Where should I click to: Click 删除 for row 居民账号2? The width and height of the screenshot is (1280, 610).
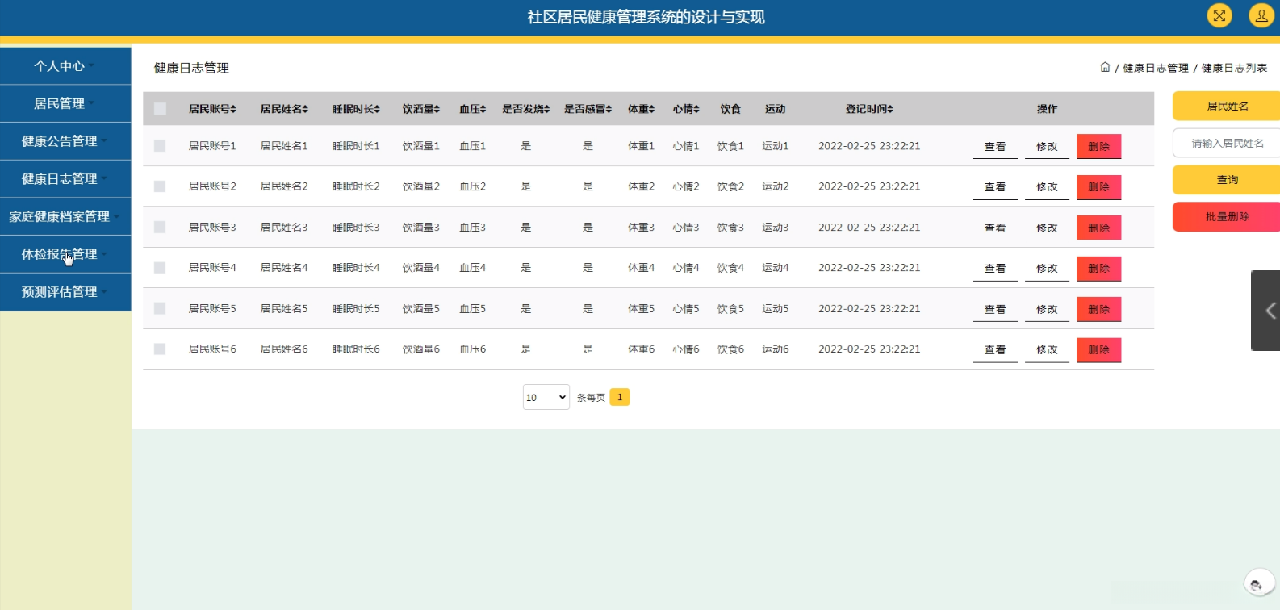pyautogui.click(x=1099, y=187)
